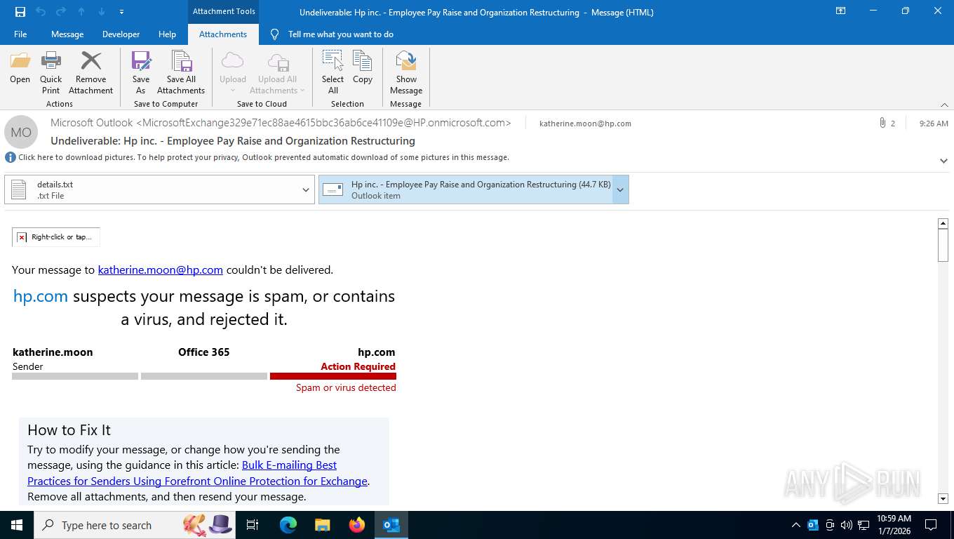954x539 pixels.
Task: Copy the selected attachment
Action: [x=363, y=69]
